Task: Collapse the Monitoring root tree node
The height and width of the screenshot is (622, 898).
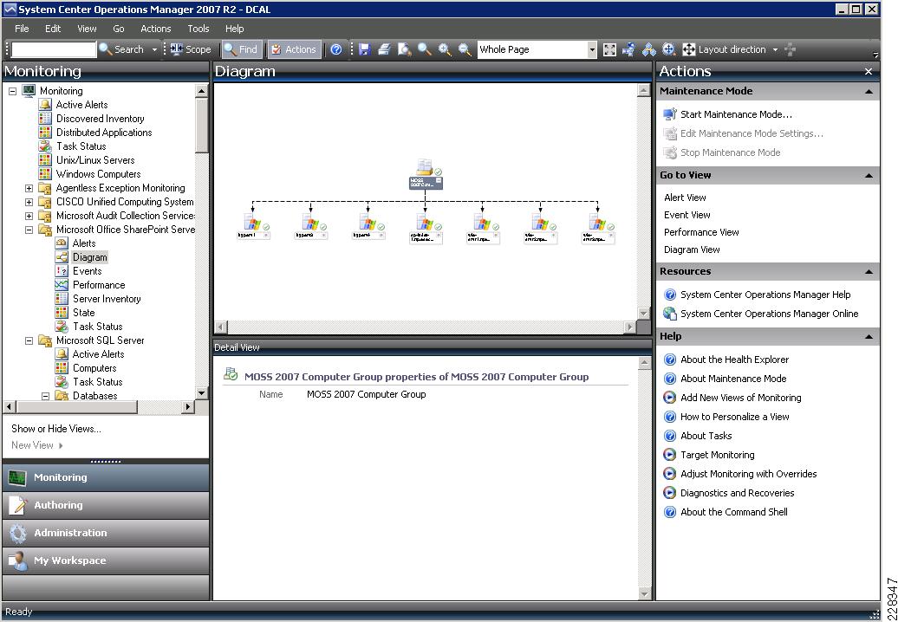Action: click(13, 91)
